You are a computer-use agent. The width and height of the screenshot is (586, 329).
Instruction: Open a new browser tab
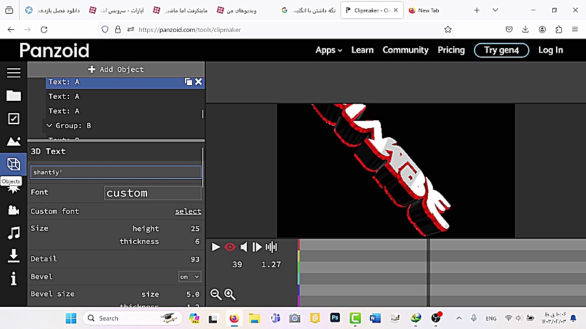(477, 10)
